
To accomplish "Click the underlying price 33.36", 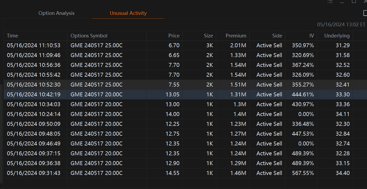I will point(343,104).
